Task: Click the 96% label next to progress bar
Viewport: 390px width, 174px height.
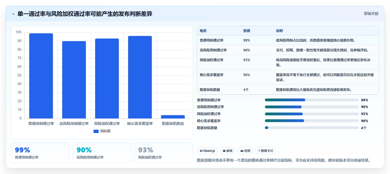Action: (x=364, y=121)
